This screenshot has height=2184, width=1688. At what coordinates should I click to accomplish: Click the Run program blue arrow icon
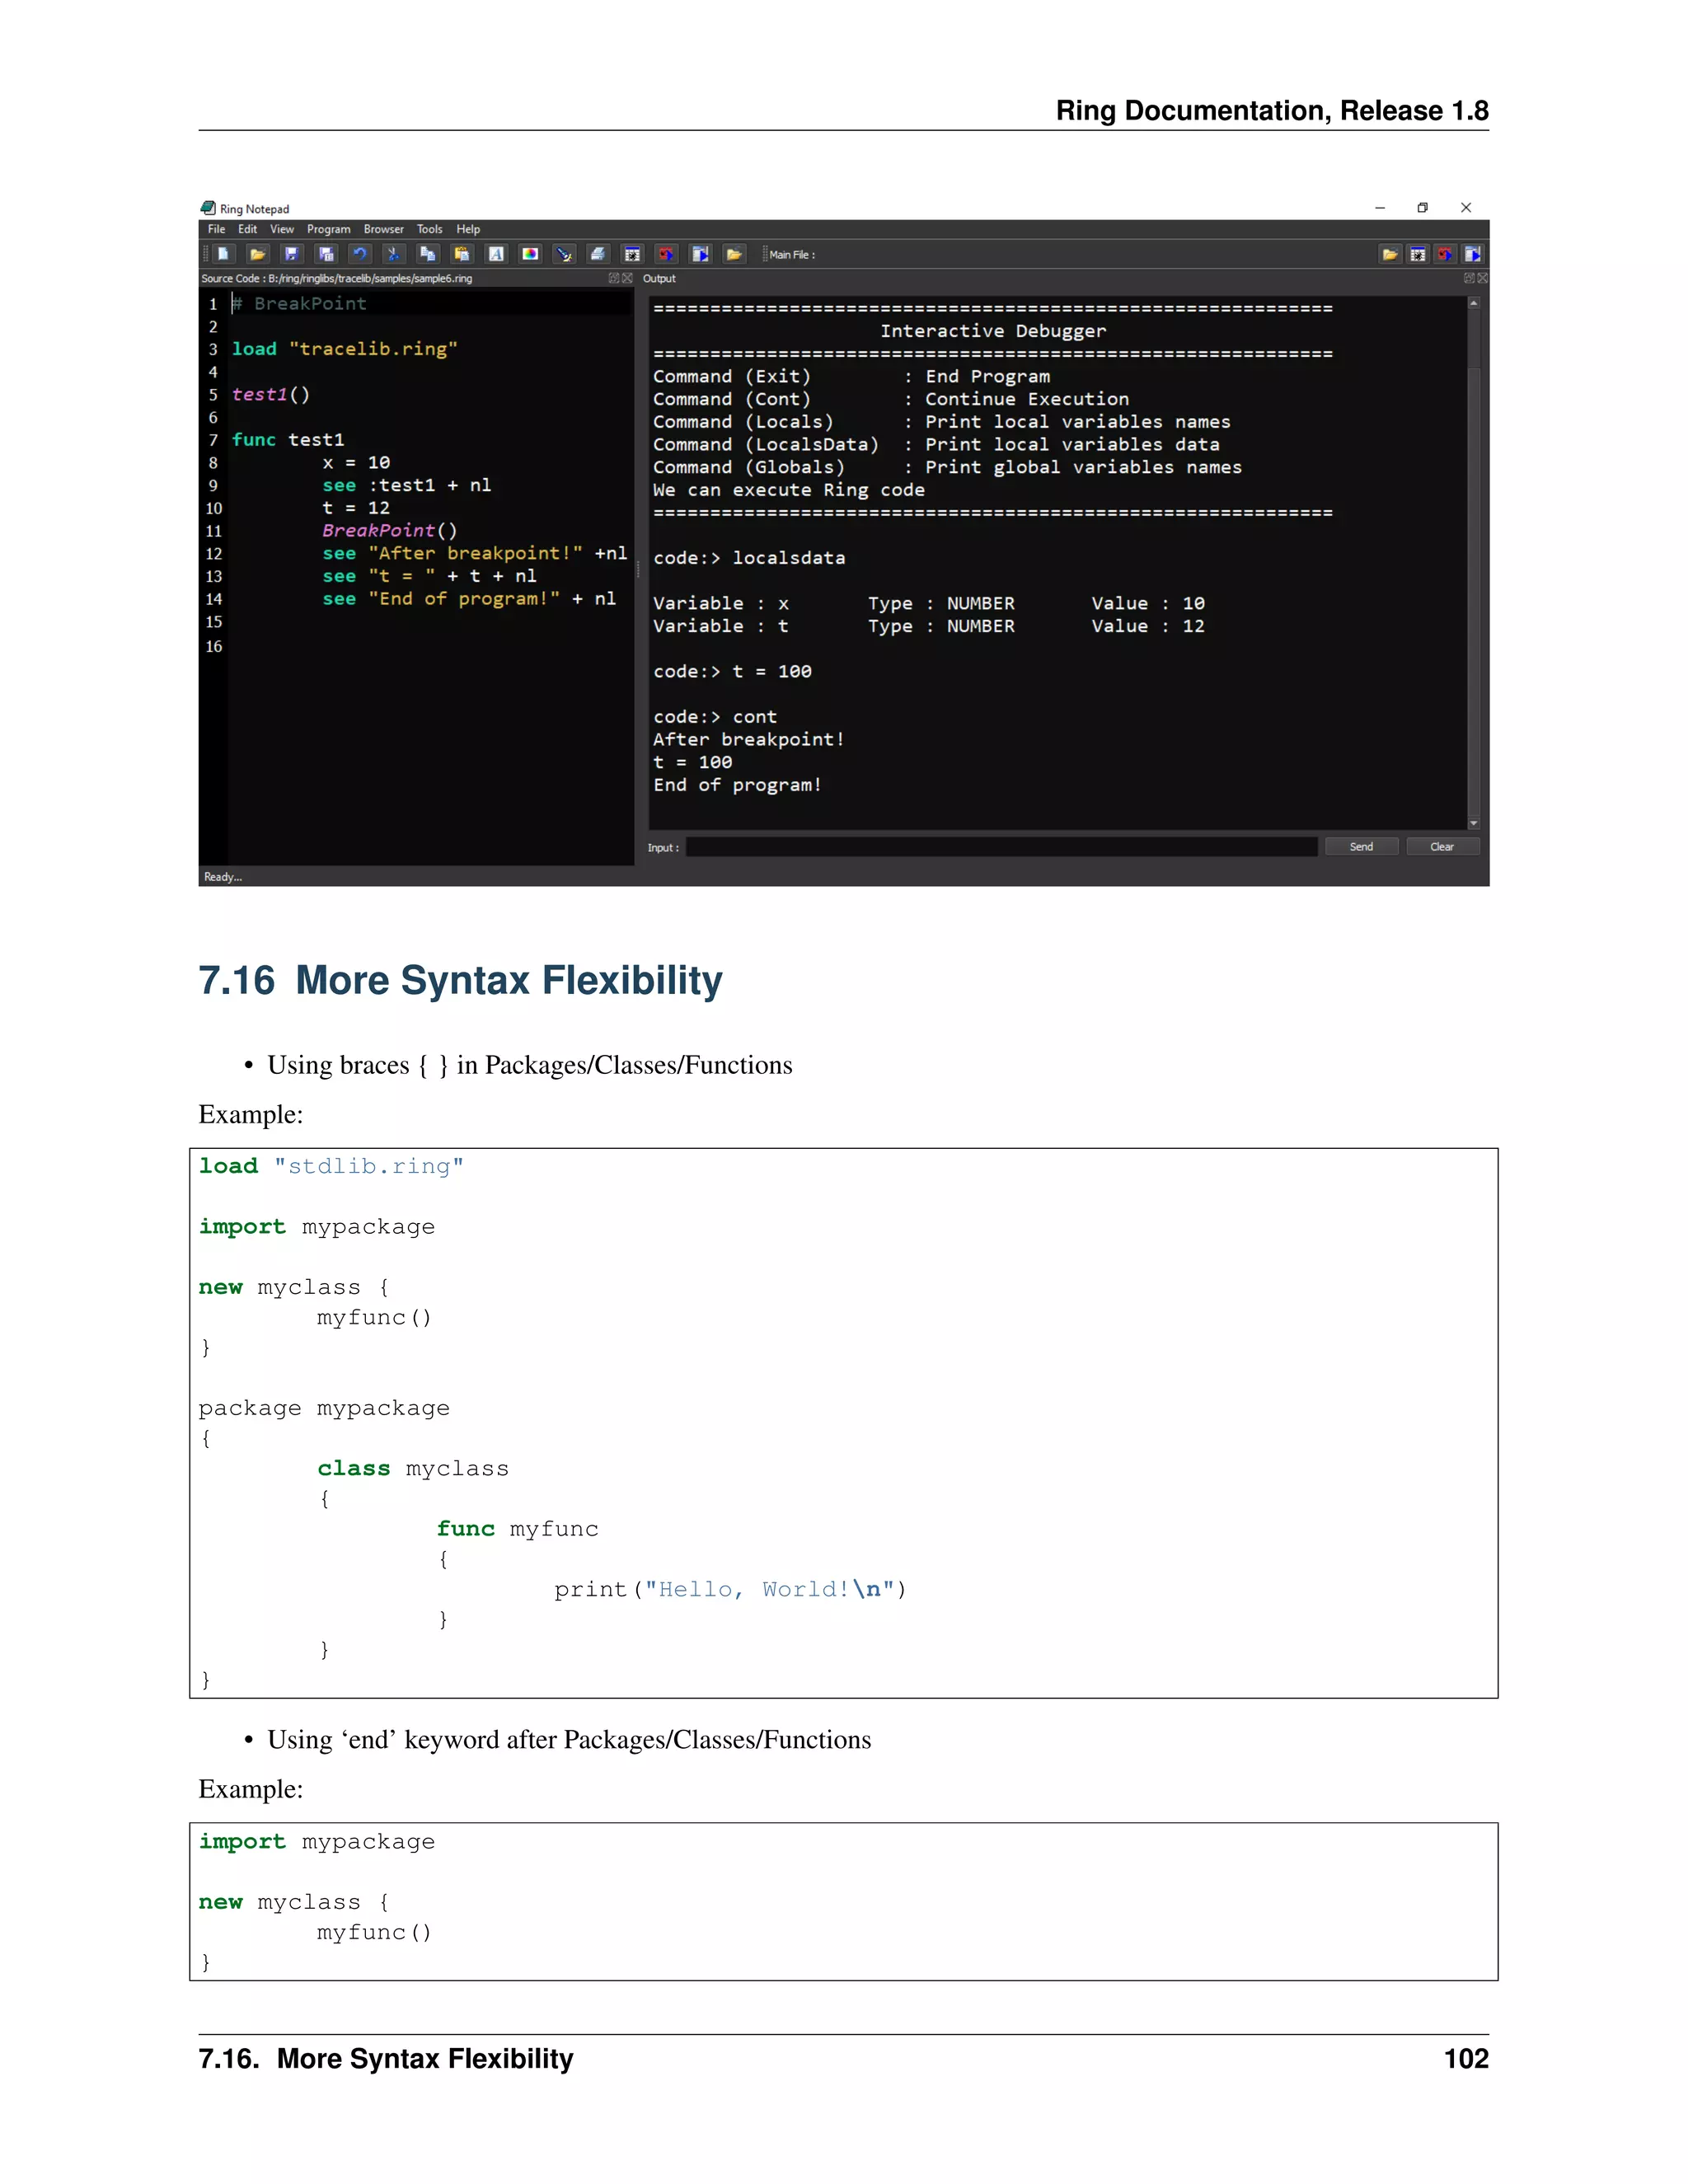(x=700, y=254)
